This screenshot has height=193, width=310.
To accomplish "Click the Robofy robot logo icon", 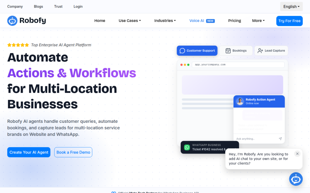I will pyautogui.click(x=12, y=21).
